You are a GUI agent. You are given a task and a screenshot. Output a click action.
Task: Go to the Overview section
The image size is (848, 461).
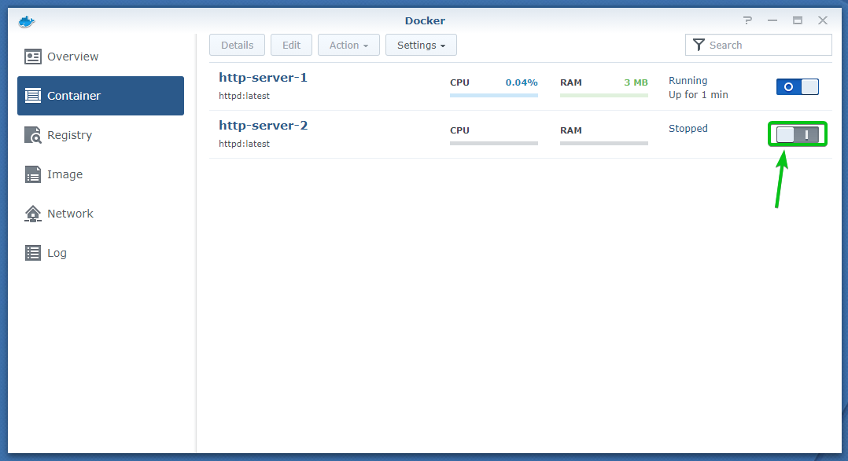coord(101,57)
